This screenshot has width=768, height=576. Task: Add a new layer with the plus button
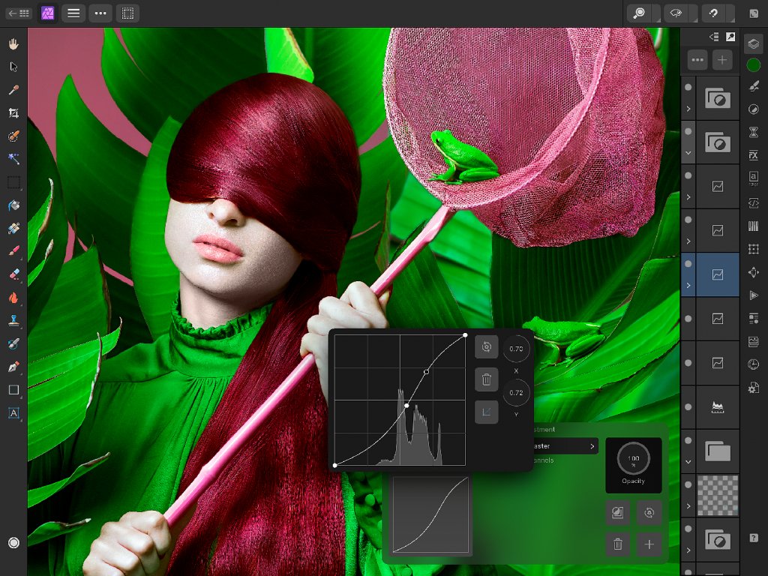tap(722, 60)
